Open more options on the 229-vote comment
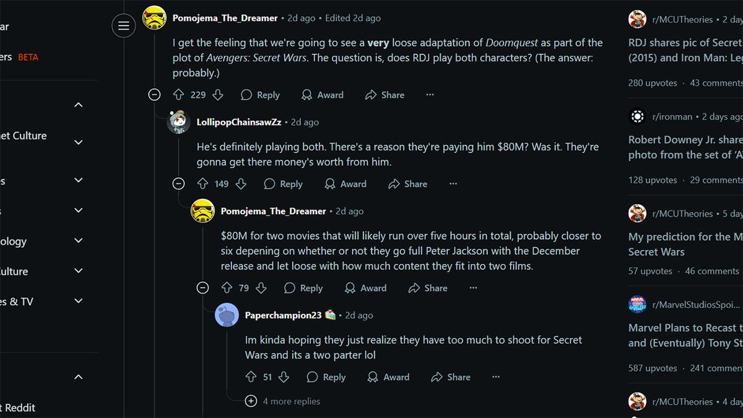Screen dimensions: 743x418 click(430, 95)
